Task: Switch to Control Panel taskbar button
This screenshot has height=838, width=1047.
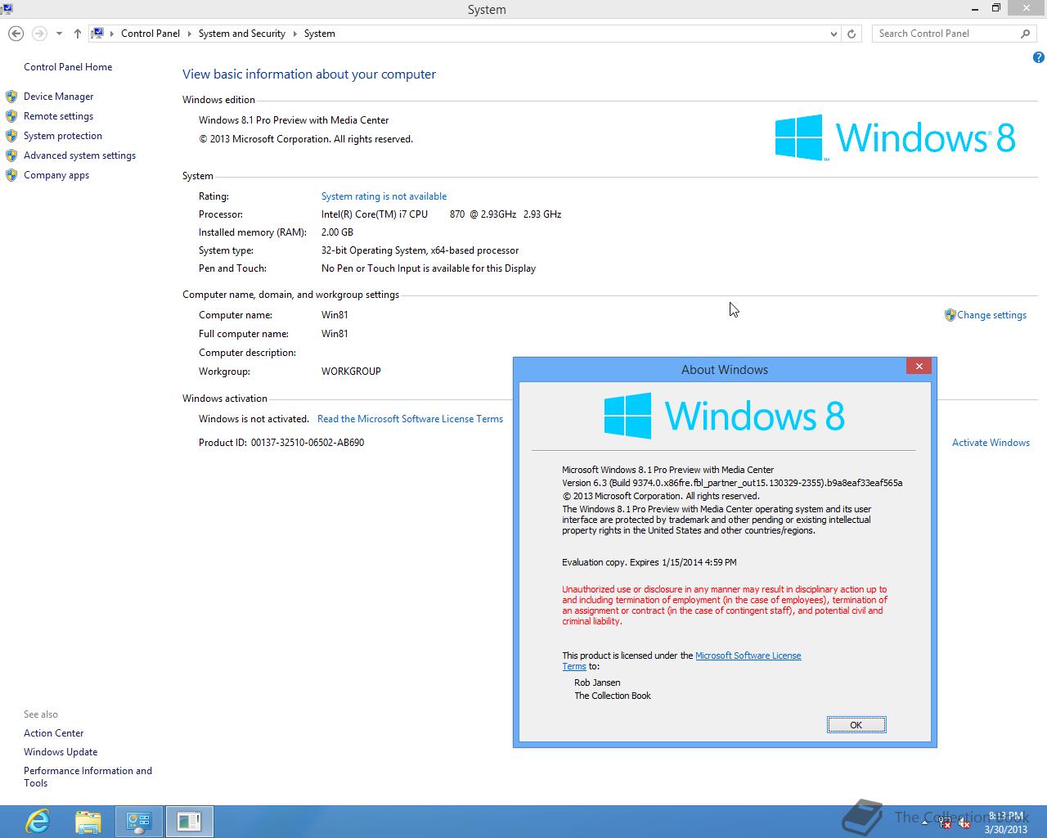Action: coord(138,821)
